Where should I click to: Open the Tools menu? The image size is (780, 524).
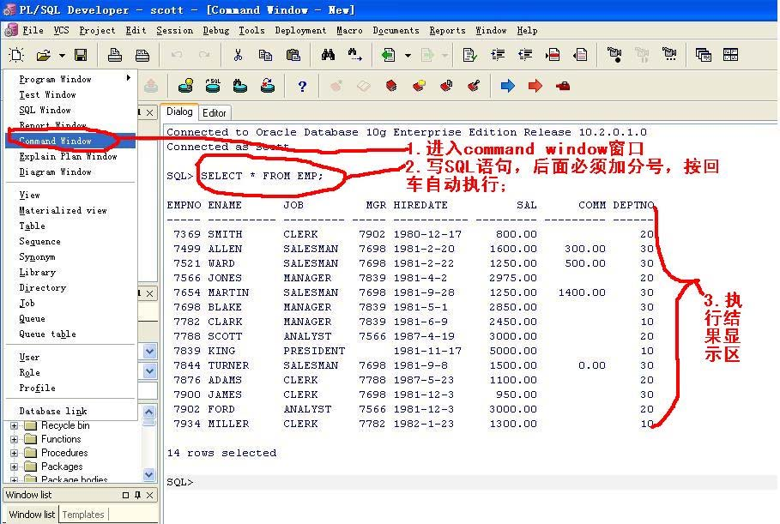point(251,30)
